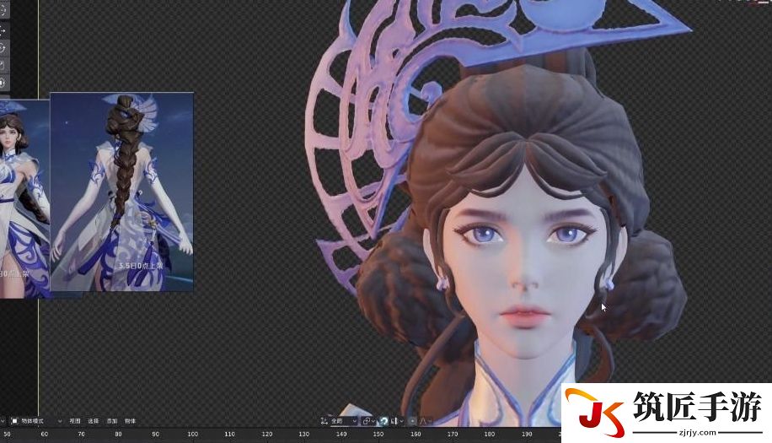Open the 添加 menu
Screen dimensions: 772x443
pos(112,421)
